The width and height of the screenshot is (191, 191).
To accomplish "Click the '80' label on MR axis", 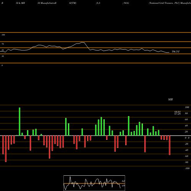I will click(x=186, y=113).
